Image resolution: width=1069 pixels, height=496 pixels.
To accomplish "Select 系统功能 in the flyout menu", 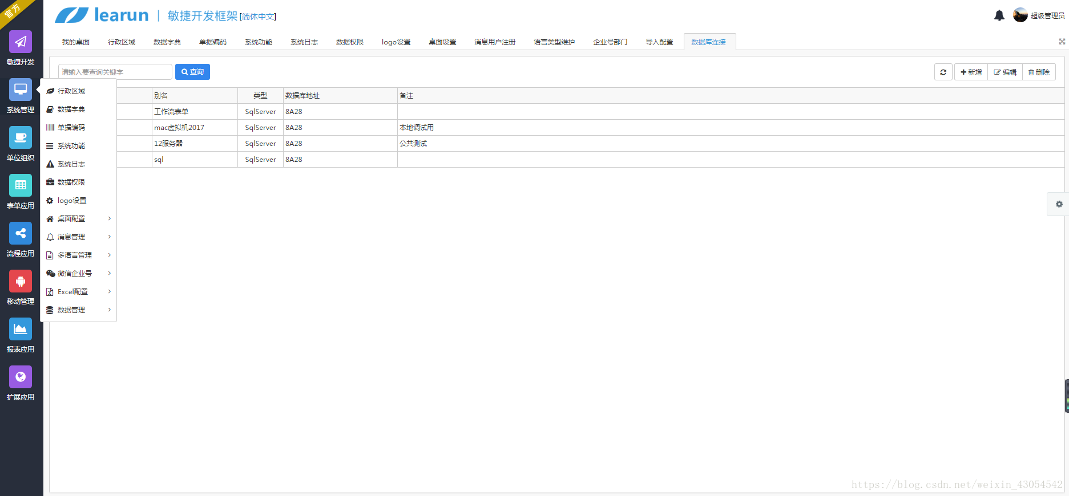I will [78, 146].
